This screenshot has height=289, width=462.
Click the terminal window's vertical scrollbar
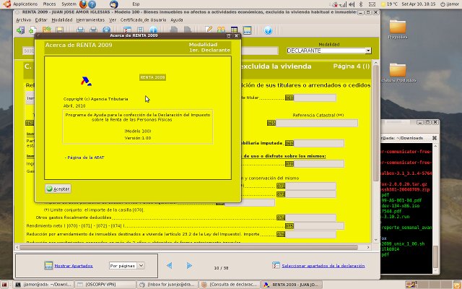pyautogui.click(x=435, y=256)
